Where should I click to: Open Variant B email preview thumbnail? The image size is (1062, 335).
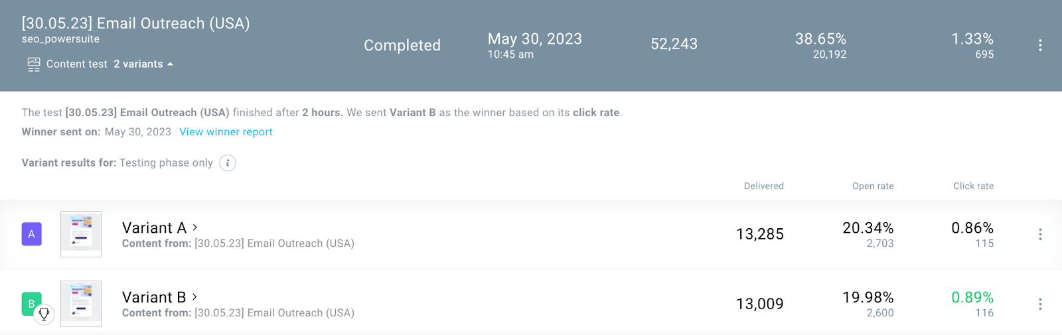click(81, 304)
